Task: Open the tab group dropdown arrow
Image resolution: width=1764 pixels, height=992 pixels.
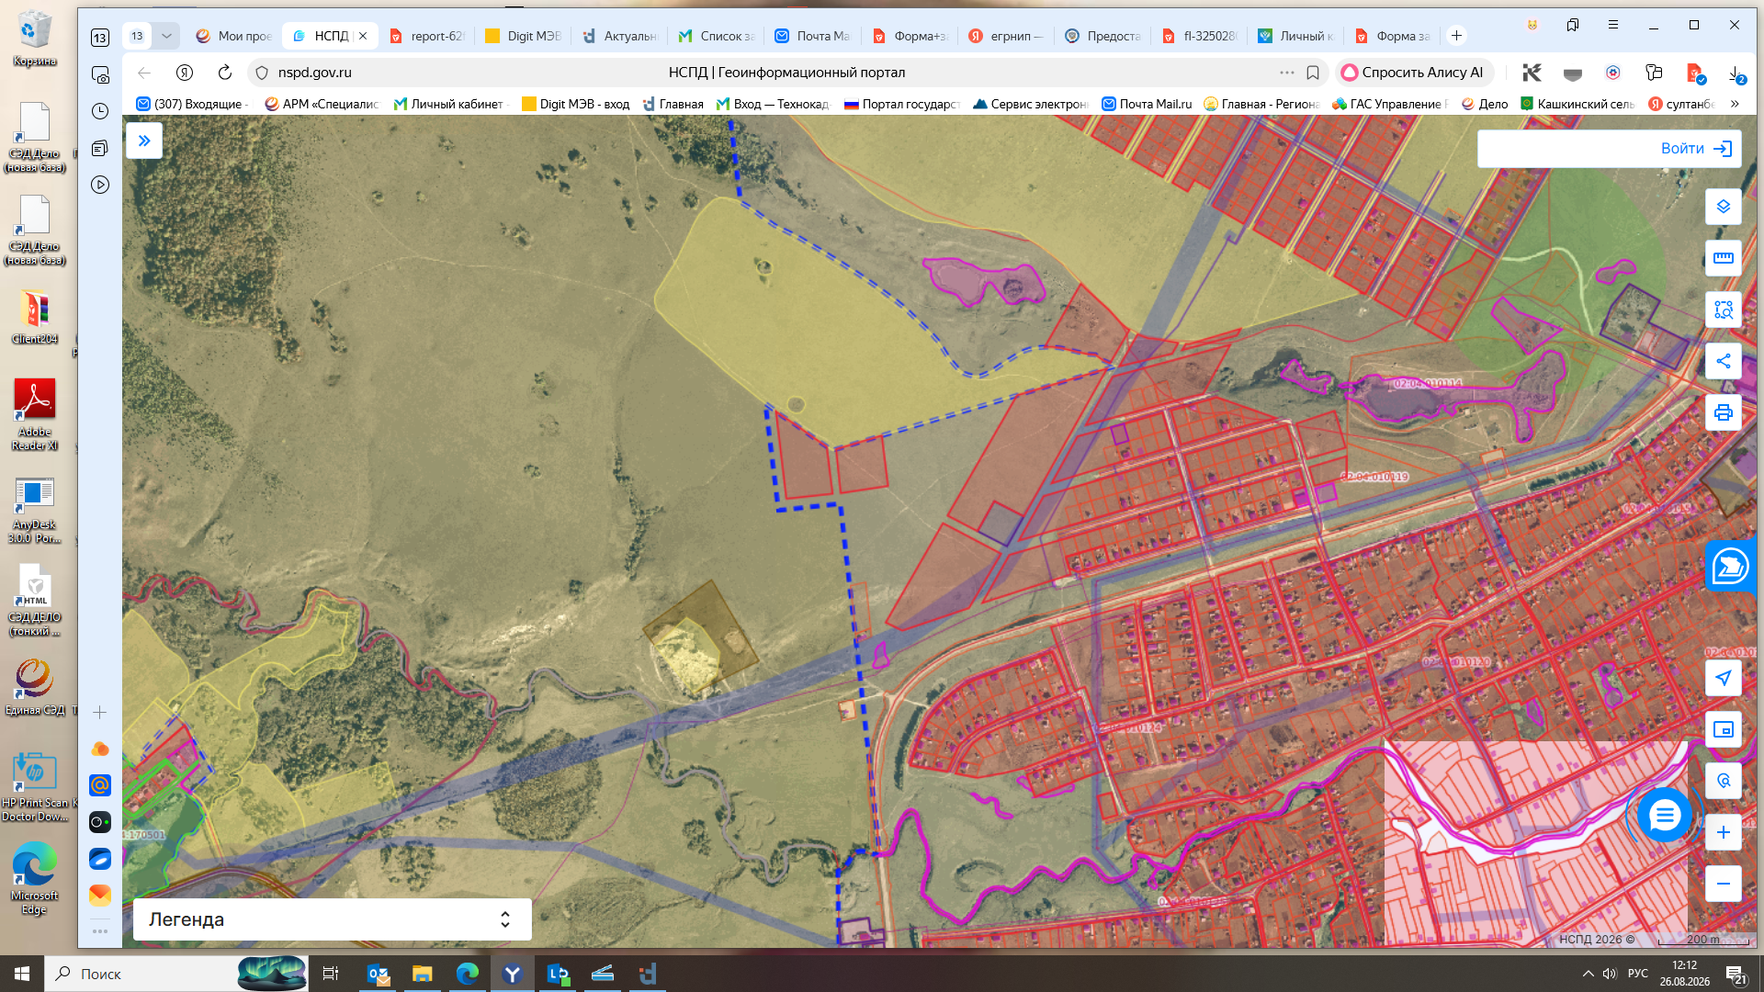Action: click(x=166, y=36)
